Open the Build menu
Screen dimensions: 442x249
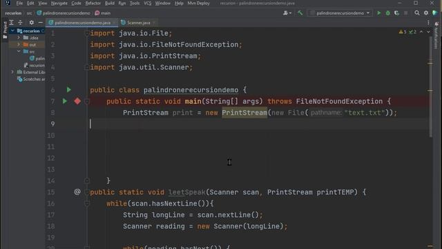(x=110, y=3)
